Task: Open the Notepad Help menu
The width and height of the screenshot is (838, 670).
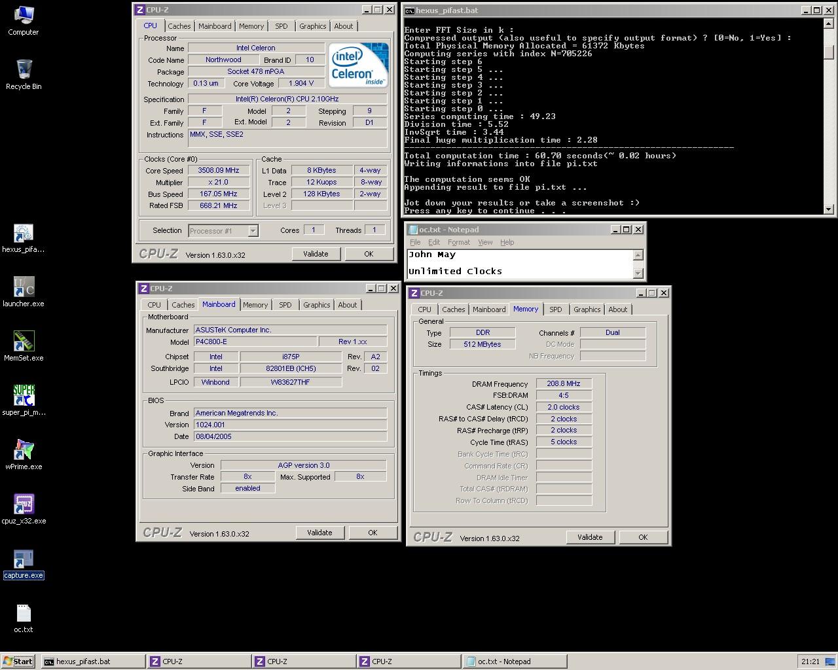Action: pyautogui.click(x=507, y=242)
